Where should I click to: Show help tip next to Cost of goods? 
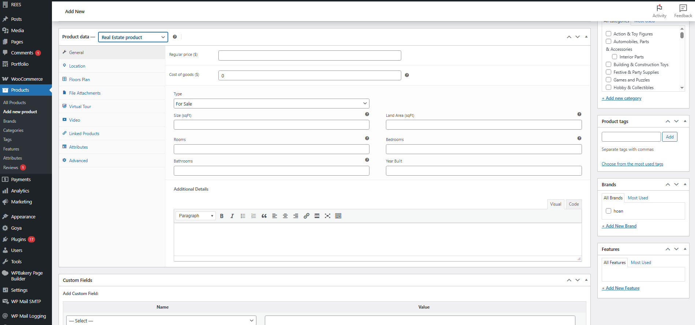point(407,75)
